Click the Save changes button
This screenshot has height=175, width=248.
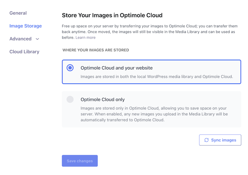(80, 161)
